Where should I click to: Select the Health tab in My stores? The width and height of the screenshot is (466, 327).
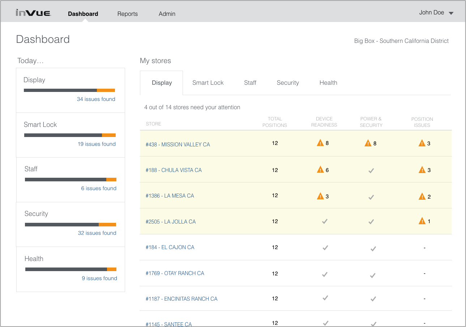[328, 83]
